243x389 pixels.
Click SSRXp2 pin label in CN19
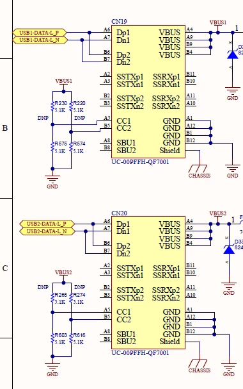pos(166,99)
